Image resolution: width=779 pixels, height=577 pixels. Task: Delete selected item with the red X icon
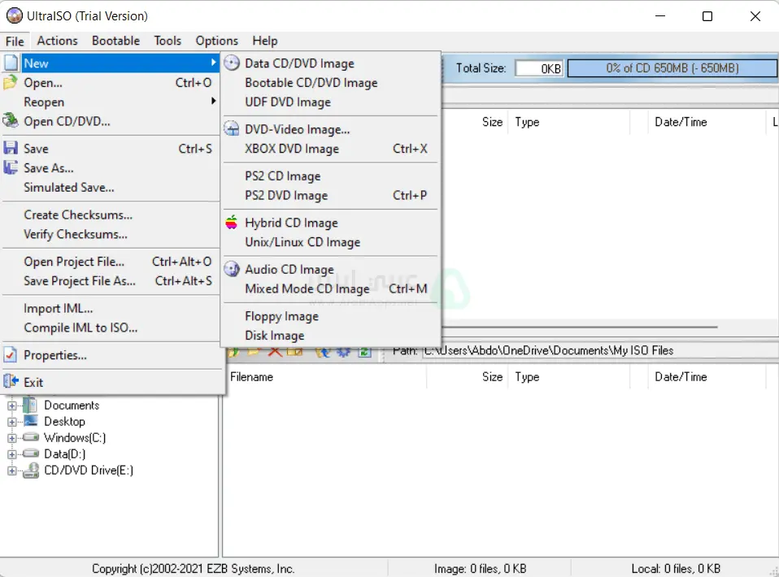[x=274, y=351]
